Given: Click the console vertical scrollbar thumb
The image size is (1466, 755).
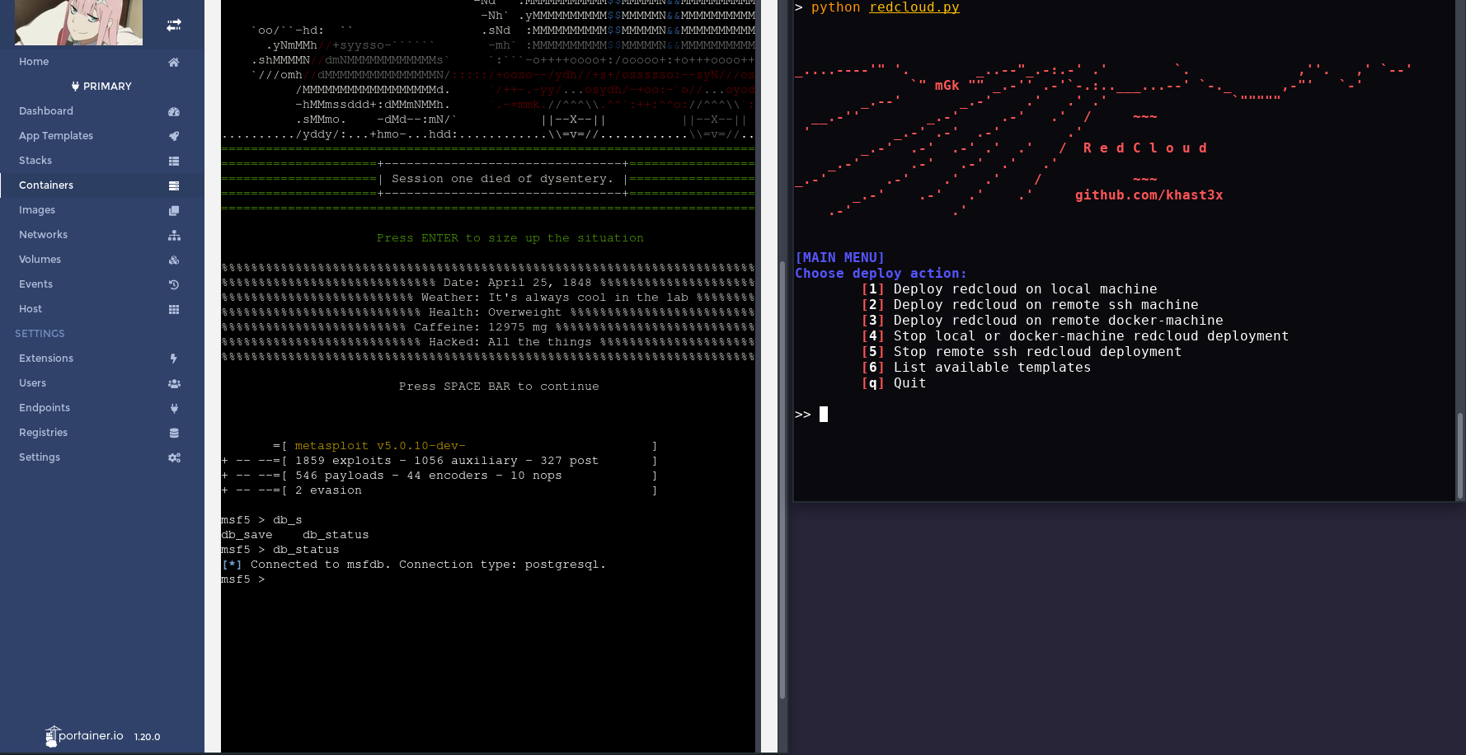Looking at the screenshot, I should (x=782, y=478).
